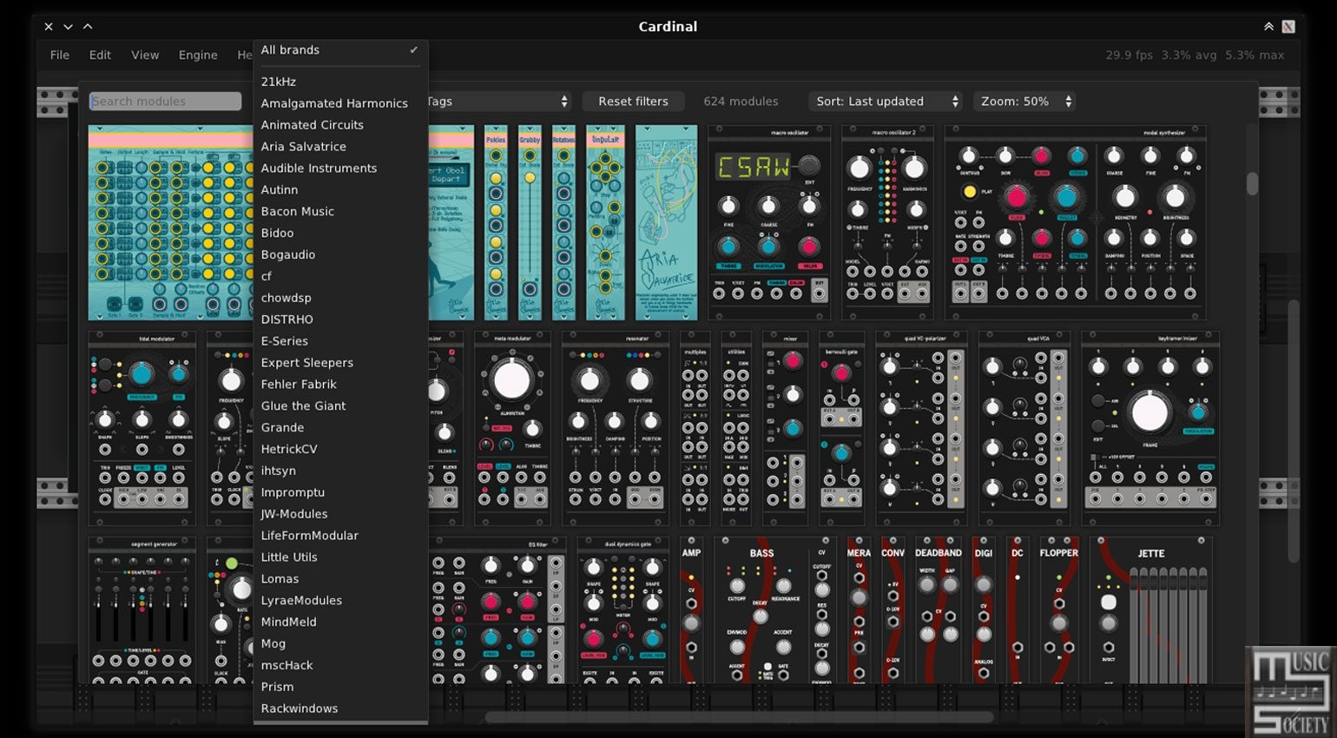1337x738 pixels.
Task: Open the Tags filter dropdown
Action: tap(499, 102)
